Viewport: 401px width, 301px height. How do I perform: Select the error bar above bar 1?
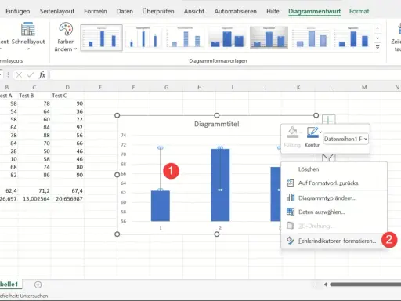pos(161,169)
